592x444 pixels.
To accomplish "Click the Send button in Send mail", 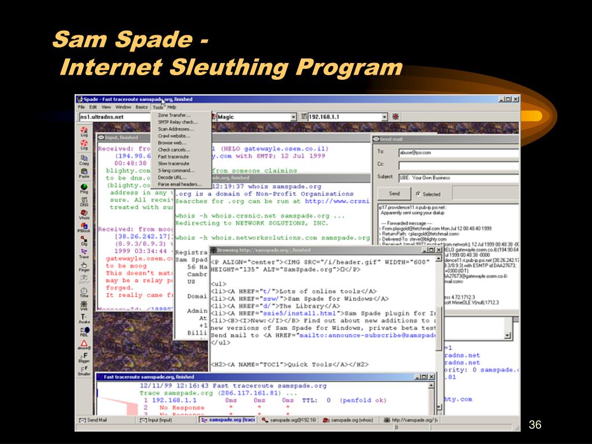I will [x=394, y=194].
